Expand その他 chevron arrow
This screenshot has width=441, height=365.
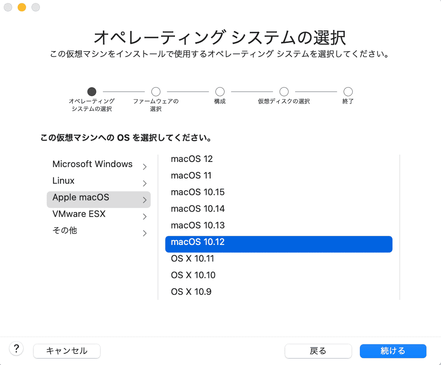145,233
